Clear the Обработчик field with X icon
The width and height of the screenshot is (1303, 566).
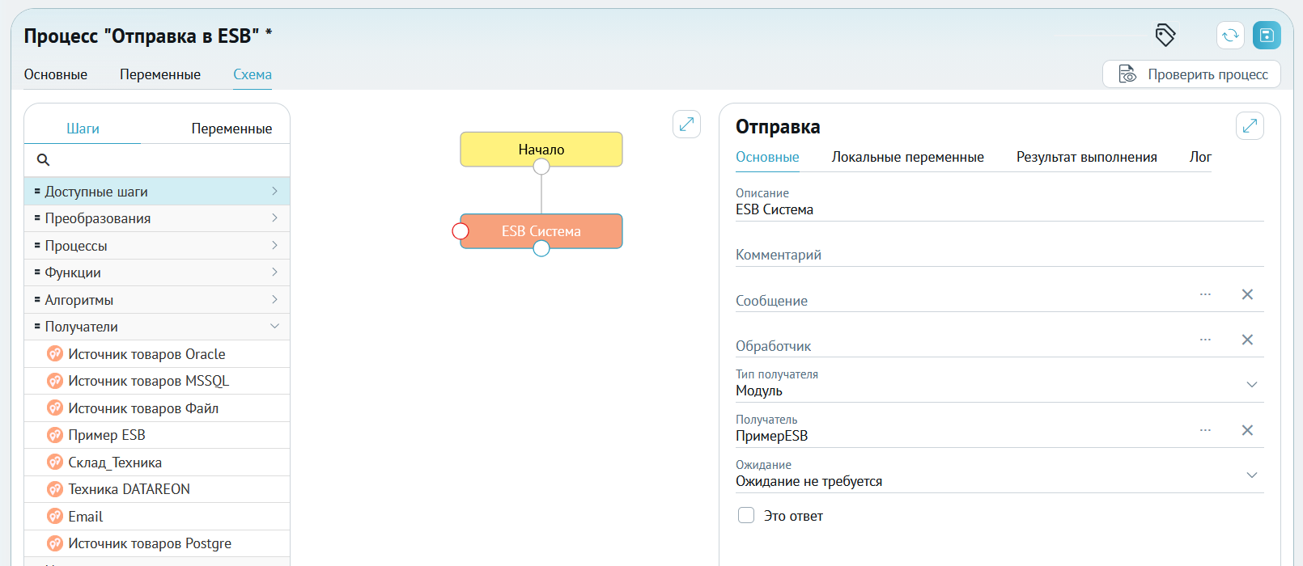click(x=1247, y=340)
